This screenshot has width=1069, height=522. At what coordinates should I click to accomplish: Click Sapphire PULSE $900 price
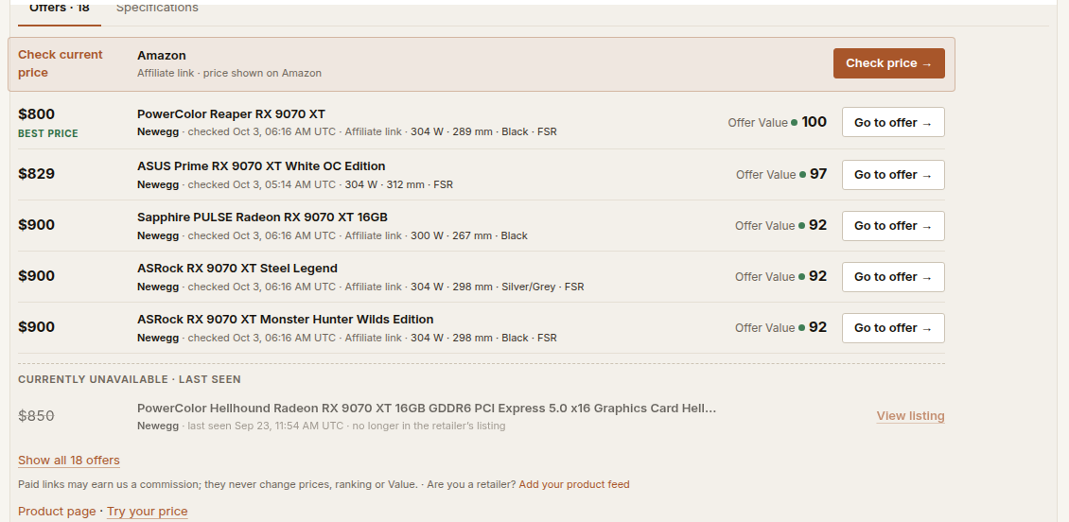tap(36, 225)
